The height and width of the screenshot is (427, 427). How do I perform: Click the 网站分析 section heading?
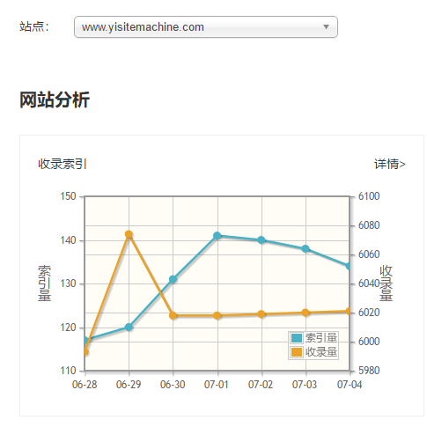pyautogui.click(x=55, y=99)
